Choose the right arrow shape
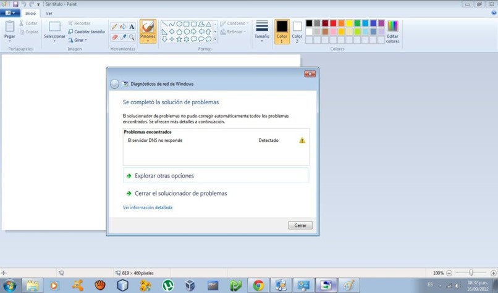Screen dimensions: 498x293 click(x=194, y=31)
